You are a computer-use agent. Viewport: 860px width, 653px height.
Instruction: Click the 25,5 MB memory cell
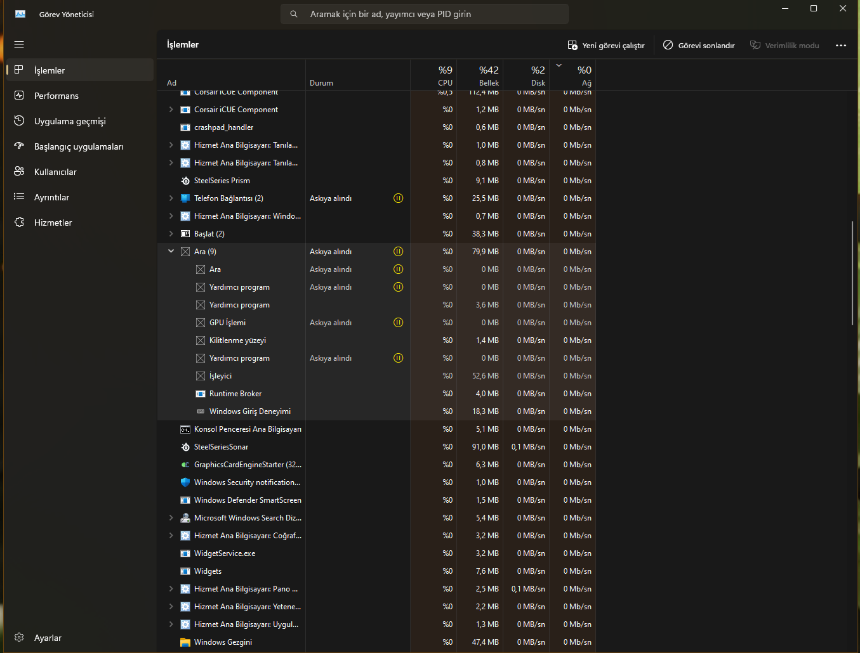click(485, 198)
